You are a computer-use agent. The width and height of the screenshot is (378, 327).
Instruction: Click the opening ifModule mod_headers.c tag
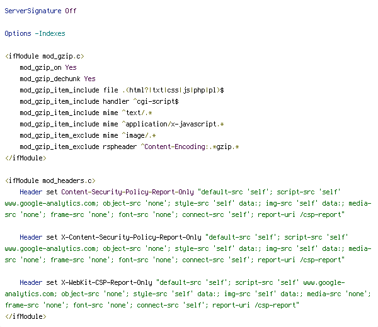(50, 180)
